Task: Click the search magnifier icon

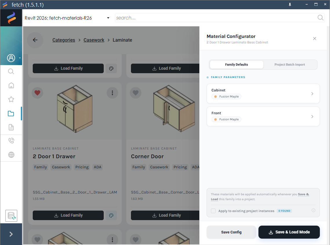Action: [x=320, y=18]
